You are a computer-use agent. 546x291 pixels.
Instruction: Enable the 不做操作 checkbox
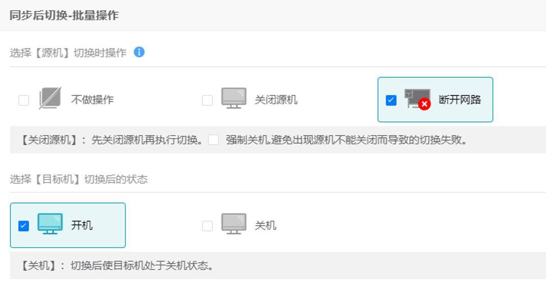23,101
